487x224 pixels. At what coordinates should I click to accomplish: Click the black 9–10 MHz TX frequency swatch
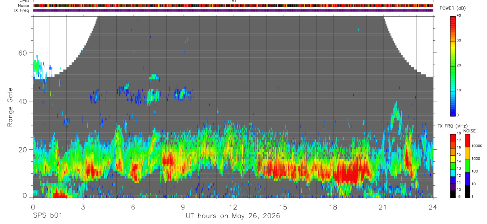(x=453, y=194)
